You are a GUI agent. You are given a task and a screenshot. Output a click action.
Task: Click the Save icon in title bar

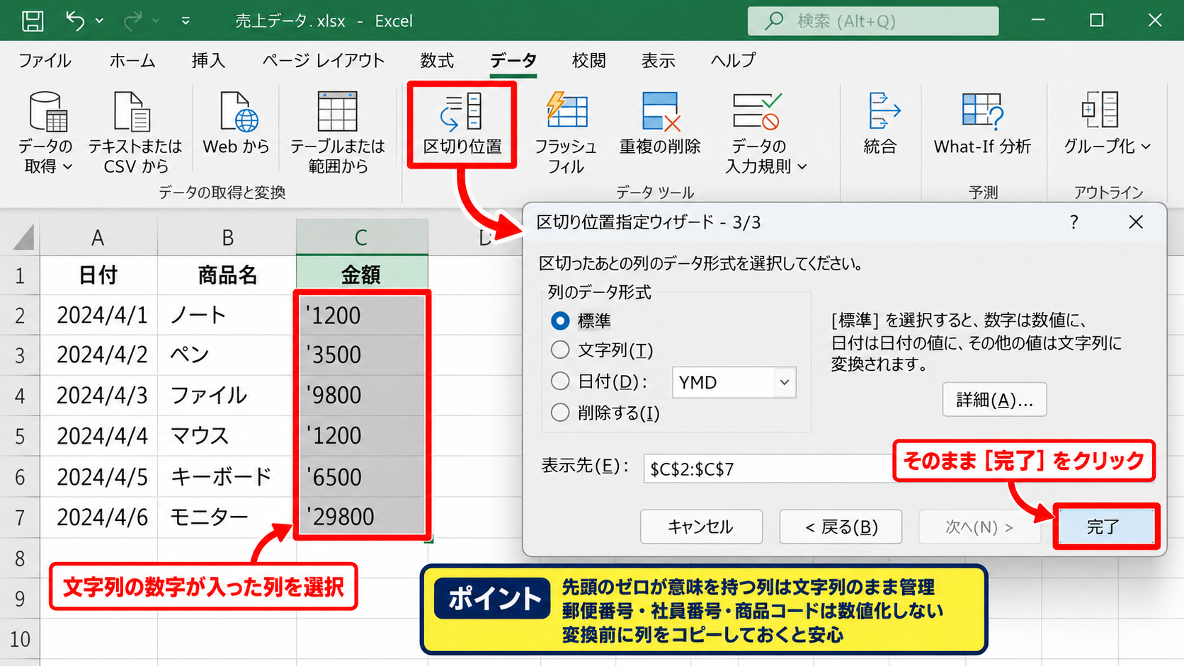pyautogui.click(x=33, y=21)
